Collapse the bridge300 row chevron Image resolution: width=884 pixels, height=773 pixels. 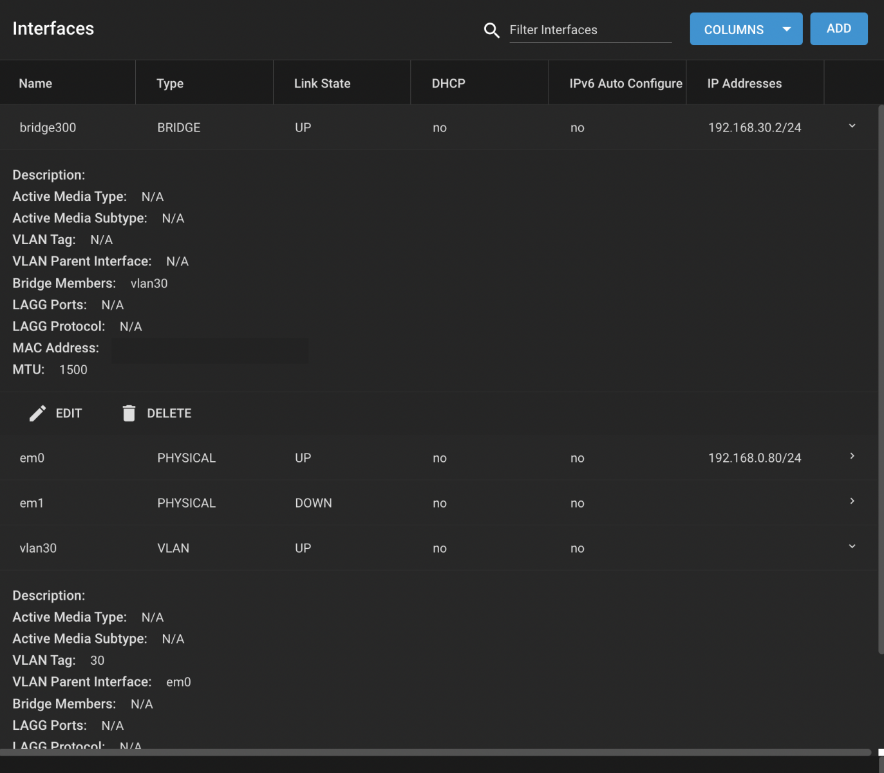852,126
